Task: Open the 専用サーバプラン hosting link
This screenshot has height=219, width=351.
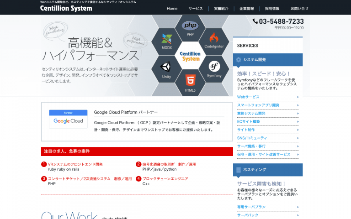Action: 251,207
